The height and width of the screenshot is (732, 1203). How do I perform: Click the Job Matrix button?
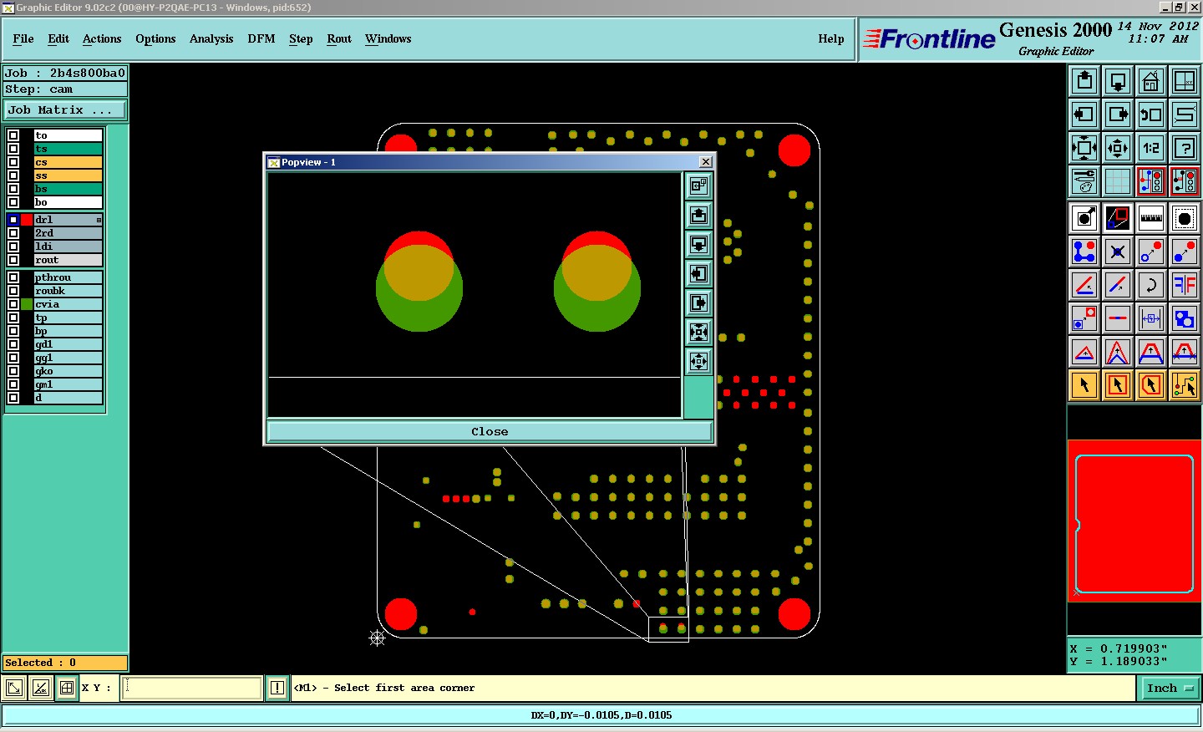tap(65, 109)
